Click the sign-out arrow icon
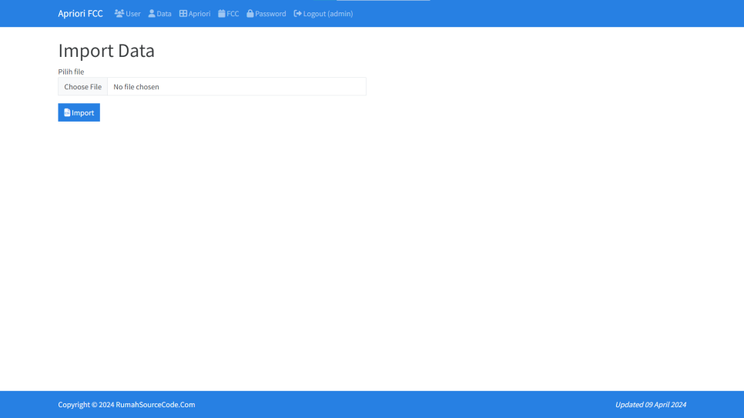Screen dimensions: 744x418 click(297, 14)
